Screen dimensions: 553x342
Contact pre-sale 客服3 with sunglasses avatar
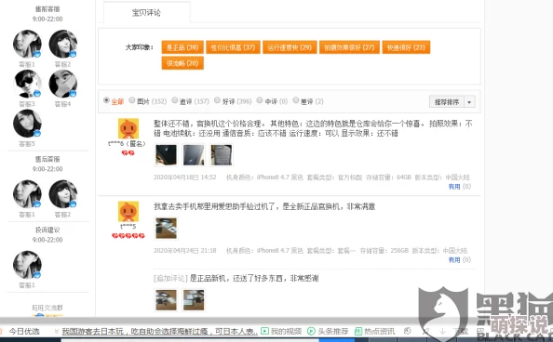(x=27, y=84)
